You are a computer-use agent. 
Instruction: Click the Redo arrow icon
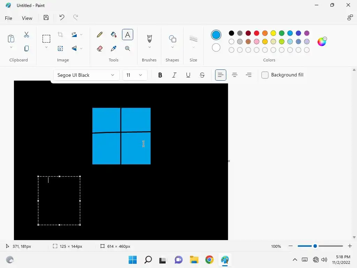76,17
